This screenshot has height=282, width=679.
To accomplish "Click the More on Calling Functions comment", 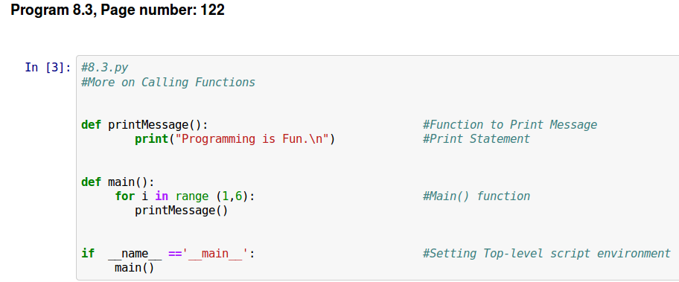I will point(168,82).
